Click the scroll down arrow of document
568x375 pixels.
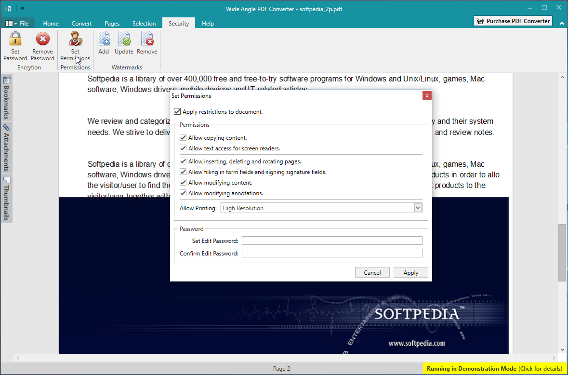pyautogui.click(x=562, y=349)
